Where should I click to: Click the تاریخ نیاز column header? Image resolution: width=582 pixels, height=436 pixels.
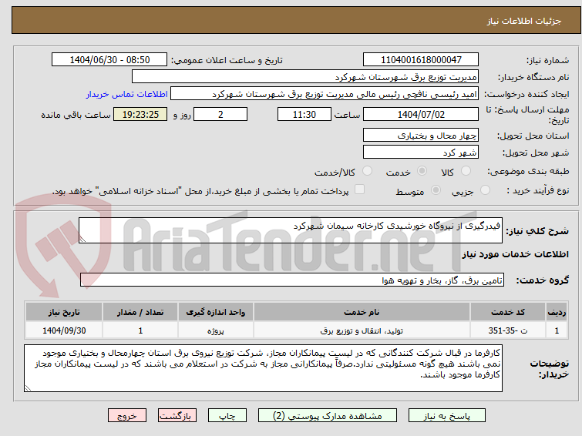click(64, 312)
